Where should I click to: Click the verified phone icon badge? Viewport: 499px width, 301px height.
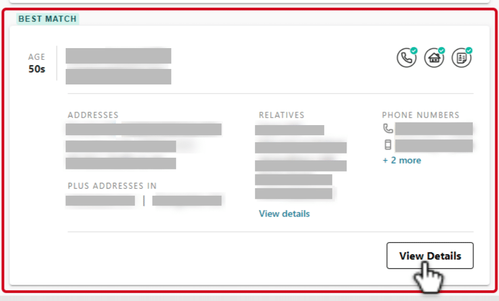point(406,58)
